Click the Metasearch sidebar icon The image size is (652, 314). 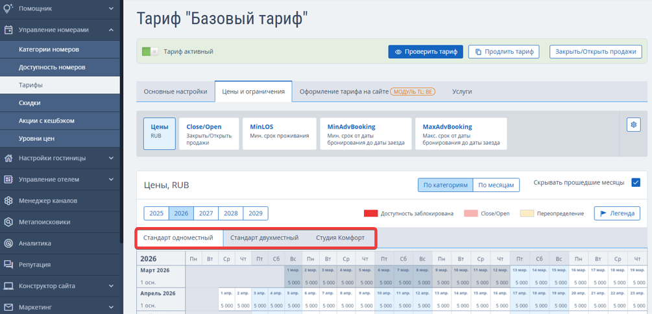(8, 222)
